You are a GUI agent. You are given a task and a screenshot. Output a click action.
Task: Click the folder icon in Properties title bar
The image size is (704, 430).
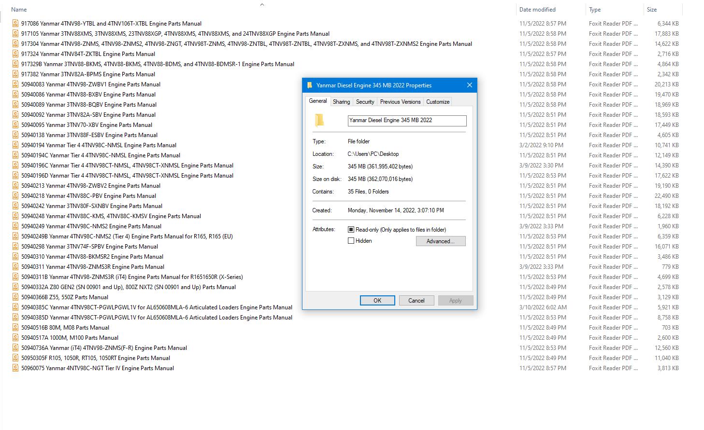click(309, 85)
